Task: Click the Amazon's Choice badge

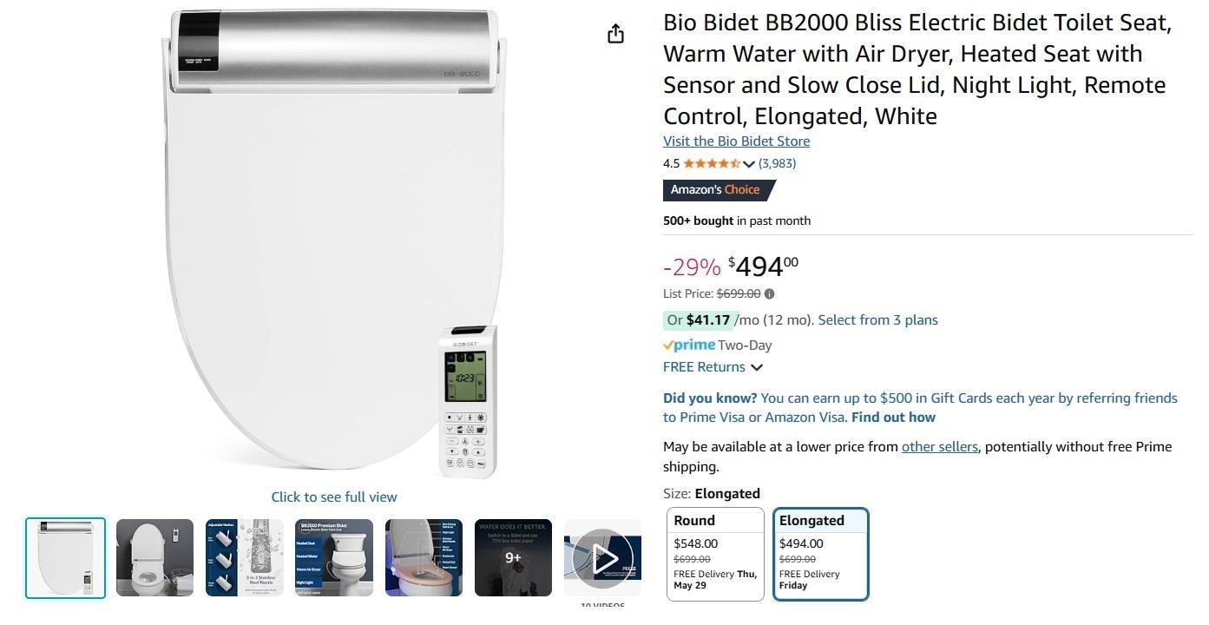Action: pyautogui.click(x=717, y=190)
